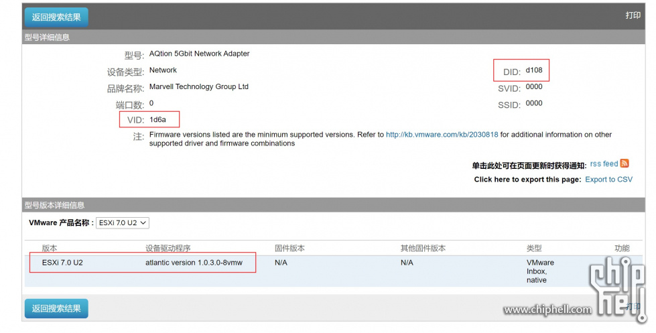Click the 版本 column header
This screenshot has height=333, width=656.
[x=50, y=249]
